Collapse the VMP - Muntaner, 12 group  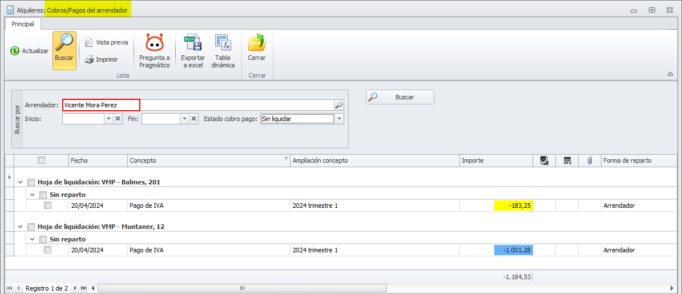click(x=20, y=227)
